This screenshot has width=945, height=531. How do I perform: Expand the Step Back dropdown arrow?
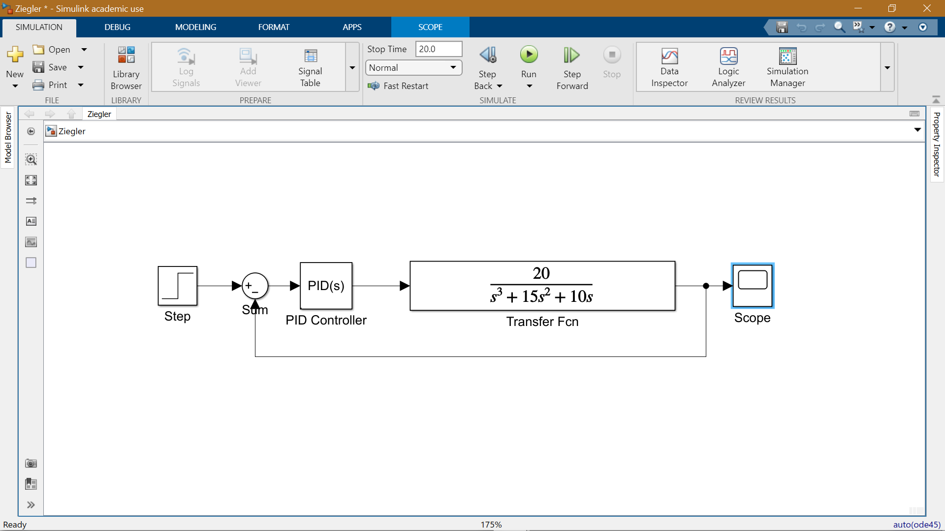tap(500, 86)
